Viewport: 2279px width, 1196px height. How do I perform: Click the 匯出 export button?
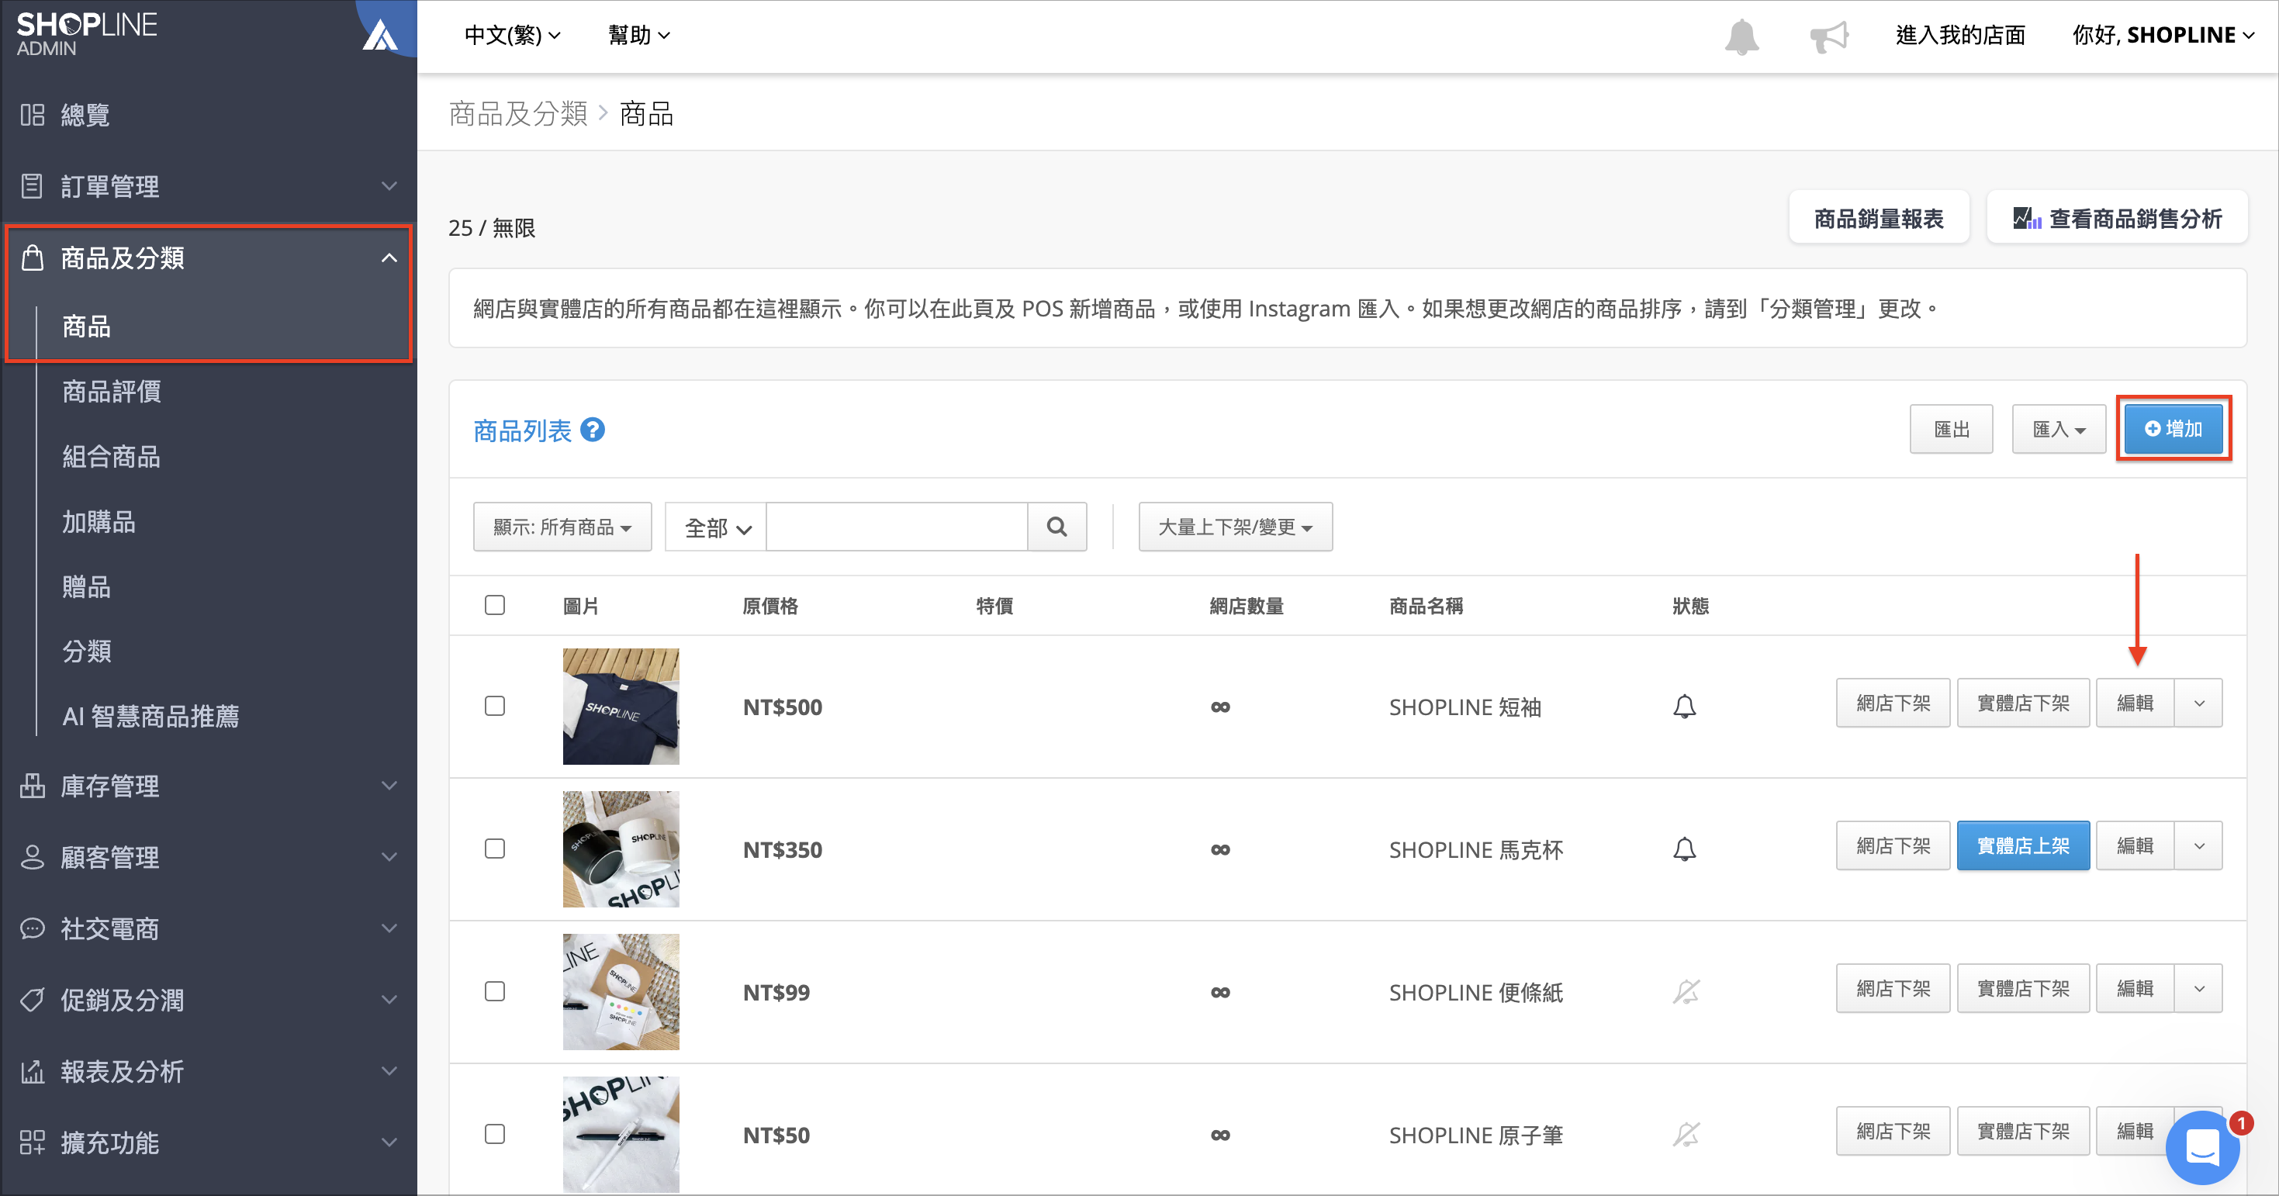tap(1951, 429)
